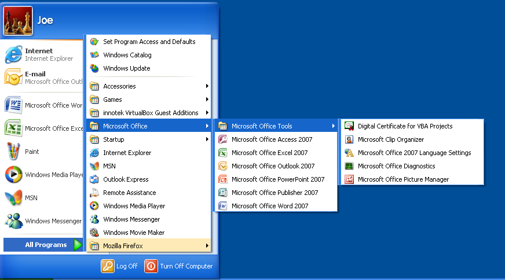Image resolution: width=505 pixels, height=280 pixels.
Task: Click Turn Off Computer button
Action: (x=179, y=266)
